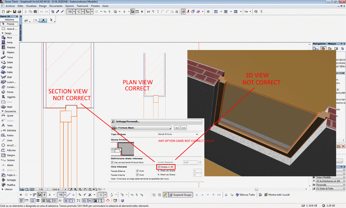Select the Freccia arrow tool
This screenshot has width=346, height=208.
point(9,24)
